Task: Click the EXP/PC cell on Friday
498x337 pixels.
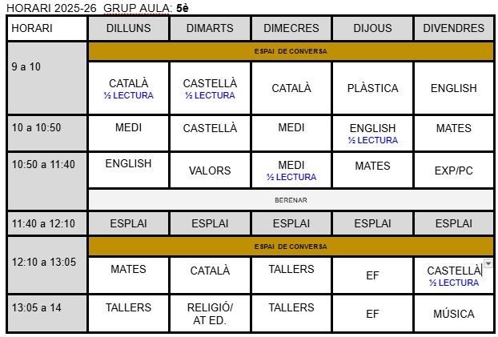Action: pyautogui.click(x=453, y=171)
